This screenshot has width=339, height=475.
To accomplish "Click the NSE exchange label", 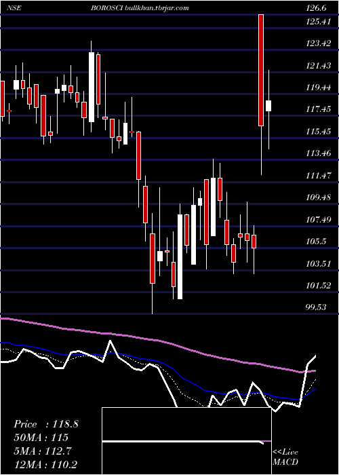I will pyautogui.click(x=14, y=8).
